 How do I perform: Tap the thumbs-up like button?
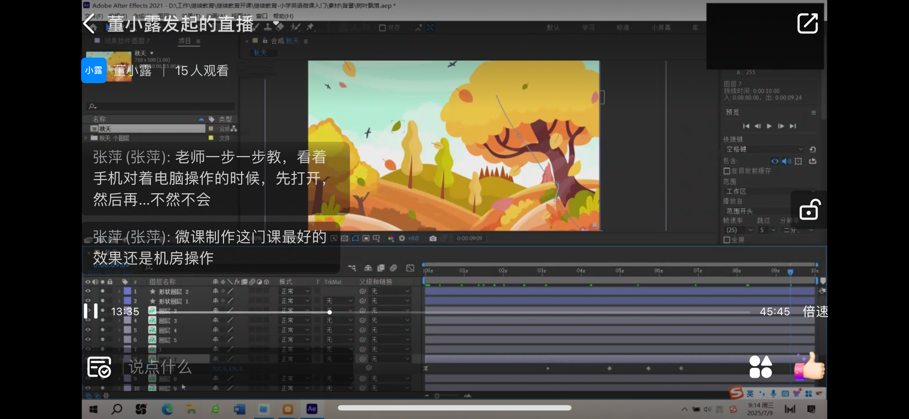pos(810,366)
